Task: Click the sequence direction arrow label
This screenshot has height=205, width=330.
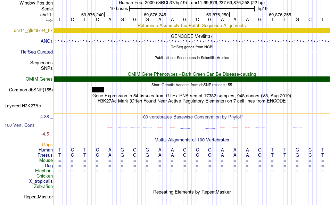Action: click(x=49, y=20)
